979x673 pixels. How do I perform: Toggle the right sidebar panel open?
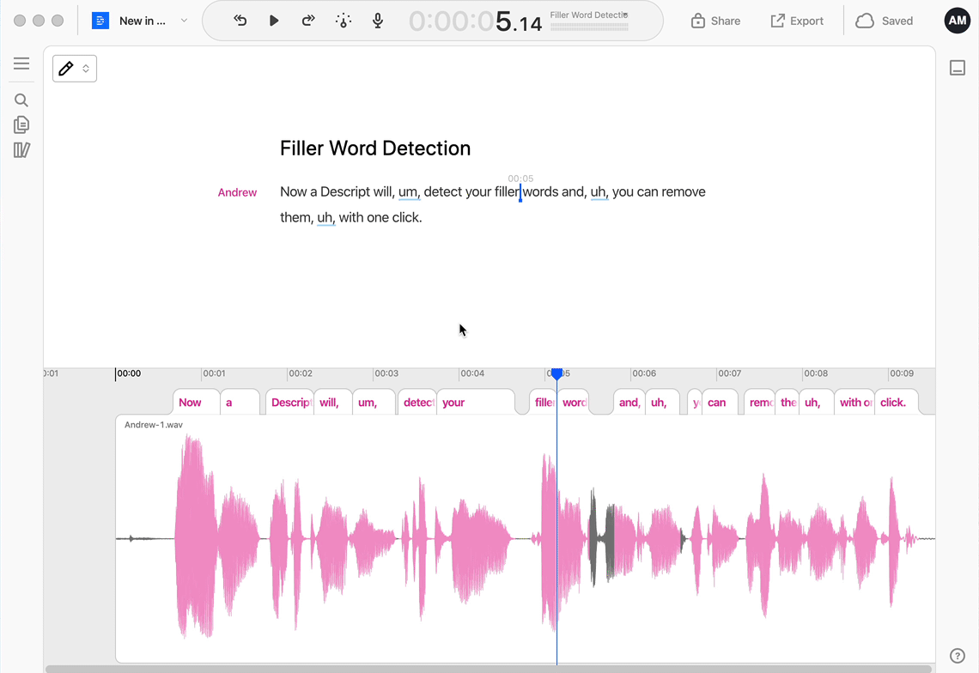pyautogui.click(x=958, y=67)
